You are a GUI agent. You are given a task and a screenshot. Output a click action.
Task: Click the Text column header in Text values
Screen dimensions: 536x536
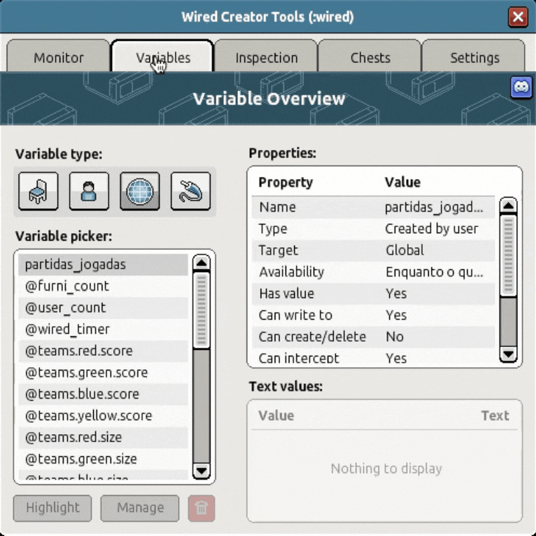[x=495, y=415]
